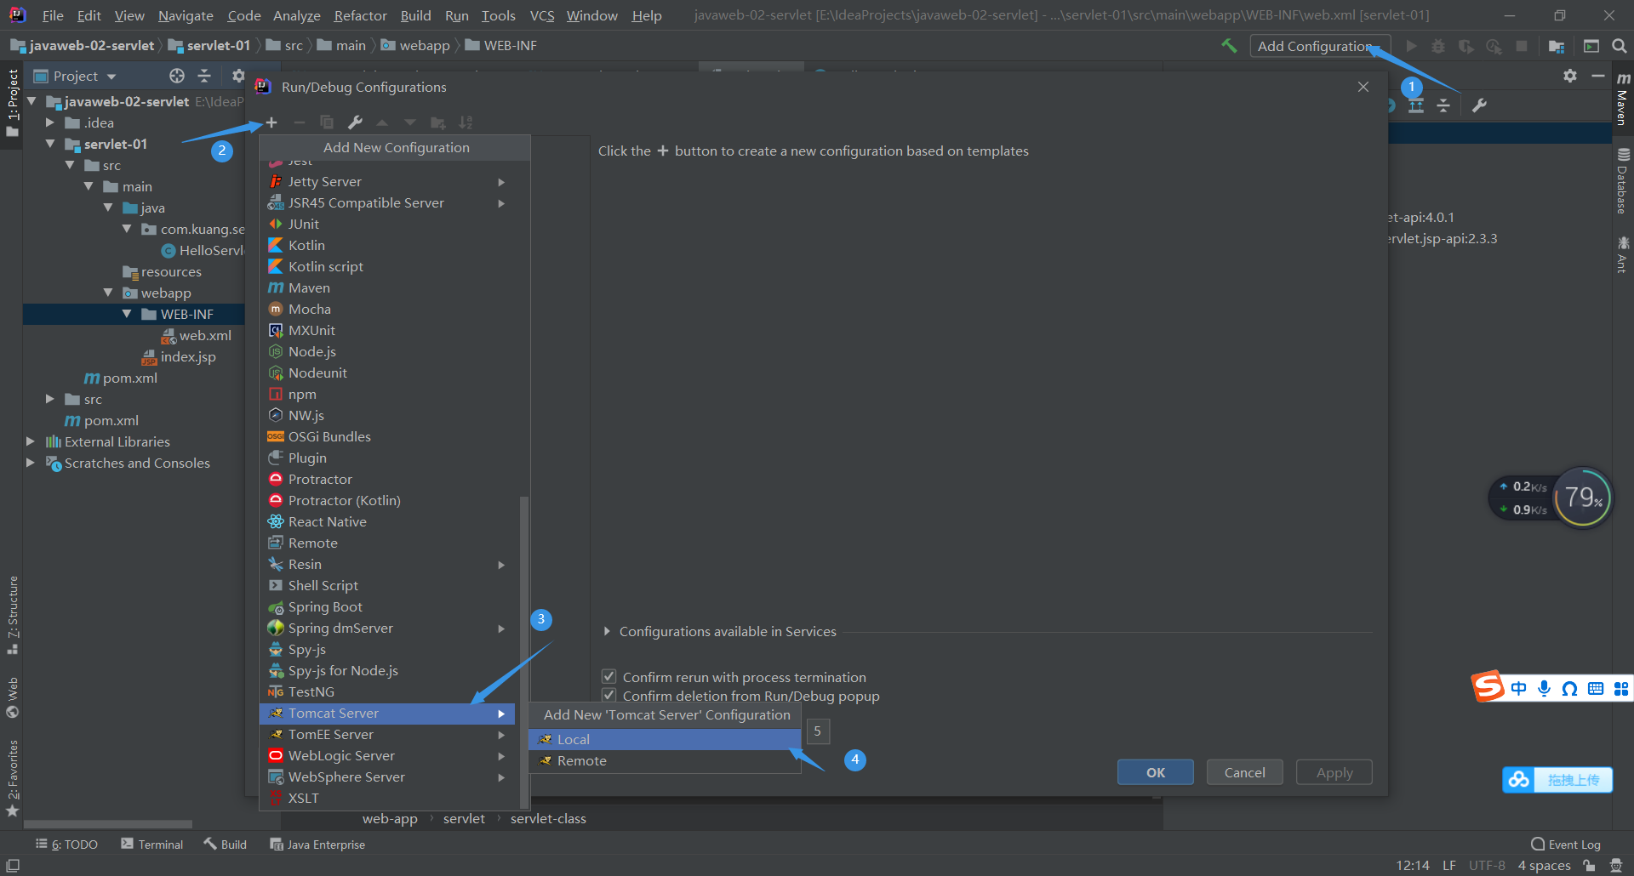Select Remote Tomcat Server option
The height and width of the screenshot is (876, 1634).
(x=665, y=760)
